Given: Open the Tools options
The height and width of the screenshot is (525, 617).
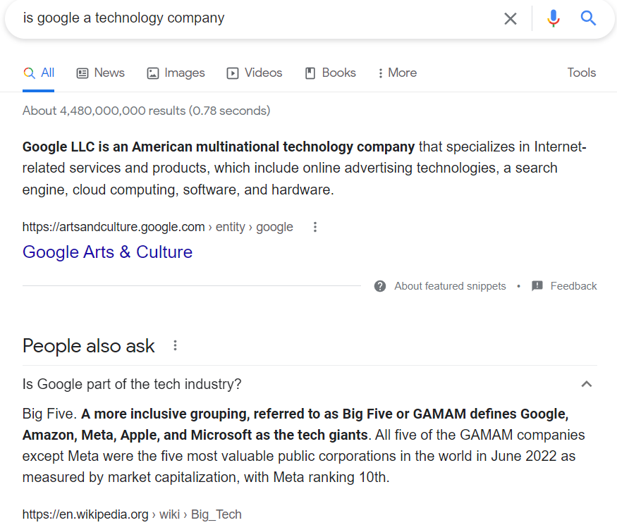Looking at the screenshot, I should pos(581,73).
